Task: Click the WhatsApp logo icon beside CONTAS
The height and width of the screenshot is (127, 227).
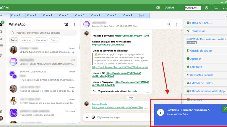Action: click(158, 7)
